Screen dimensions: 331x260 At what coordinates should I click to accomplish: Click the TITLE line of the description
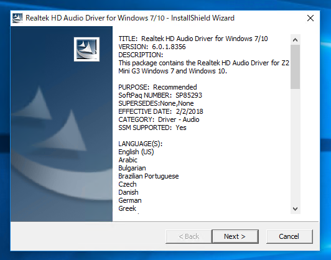pos(193,39)
